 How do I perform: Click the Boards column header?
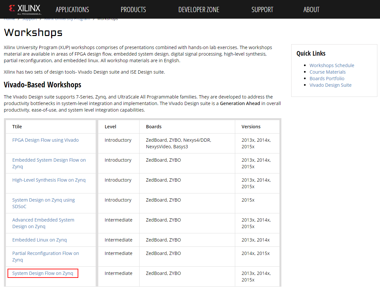click(154, 127)
